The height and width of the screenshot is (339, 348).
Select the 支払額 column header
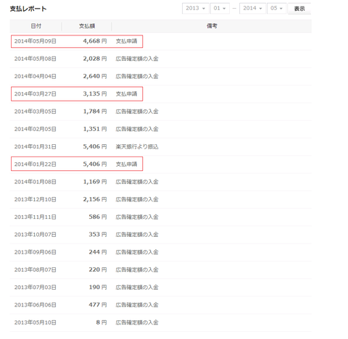coord(87,26)
